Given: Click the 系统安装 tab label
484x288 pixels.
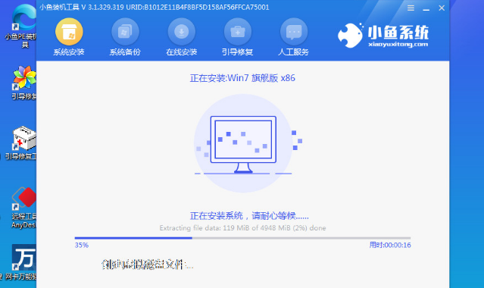Looking at the screenshot, I should tap(69, 52).
